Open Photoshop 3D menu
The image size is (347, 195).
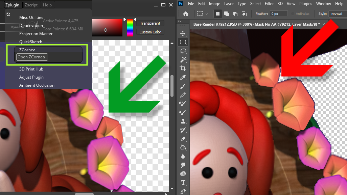(x=280, y=4)
